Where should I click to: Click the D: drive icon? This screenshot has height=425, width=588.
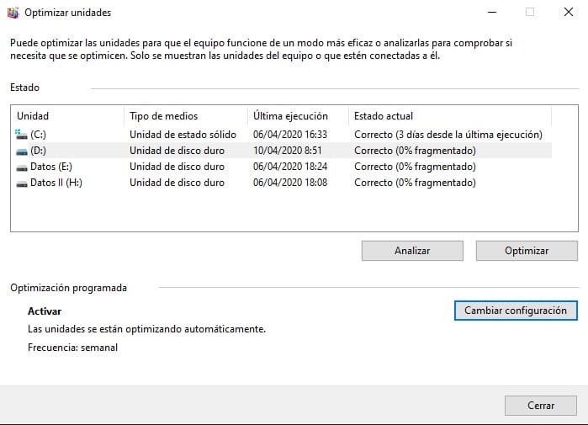(x=22, y=151)
